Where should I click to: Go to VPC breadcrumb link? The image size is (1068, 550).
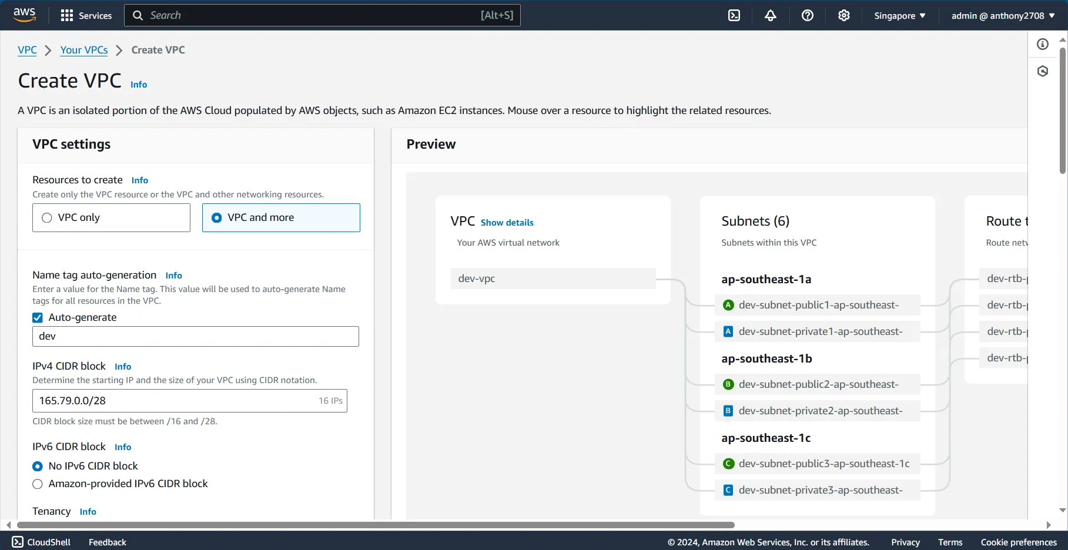pos(27,50)
